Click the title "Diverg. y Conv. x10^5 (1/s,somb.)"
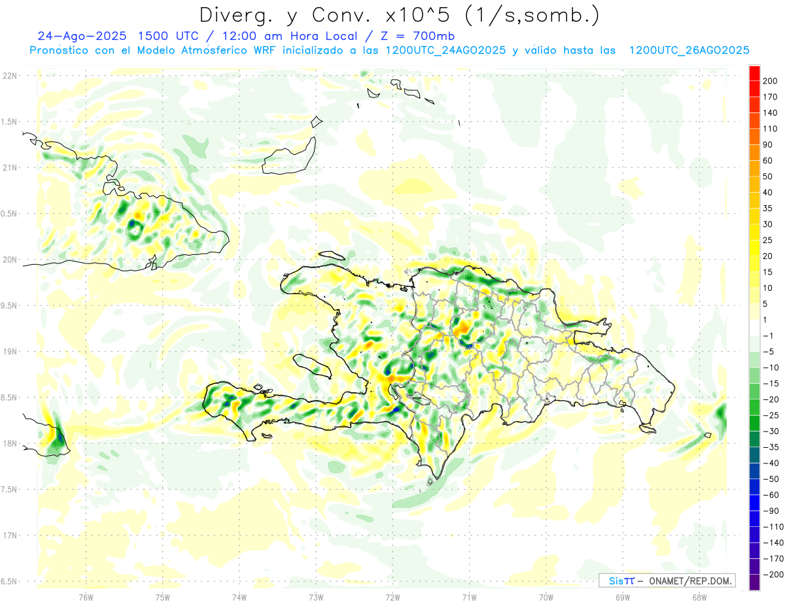Viewport: 785px width, 606px height. pos(399,15)
